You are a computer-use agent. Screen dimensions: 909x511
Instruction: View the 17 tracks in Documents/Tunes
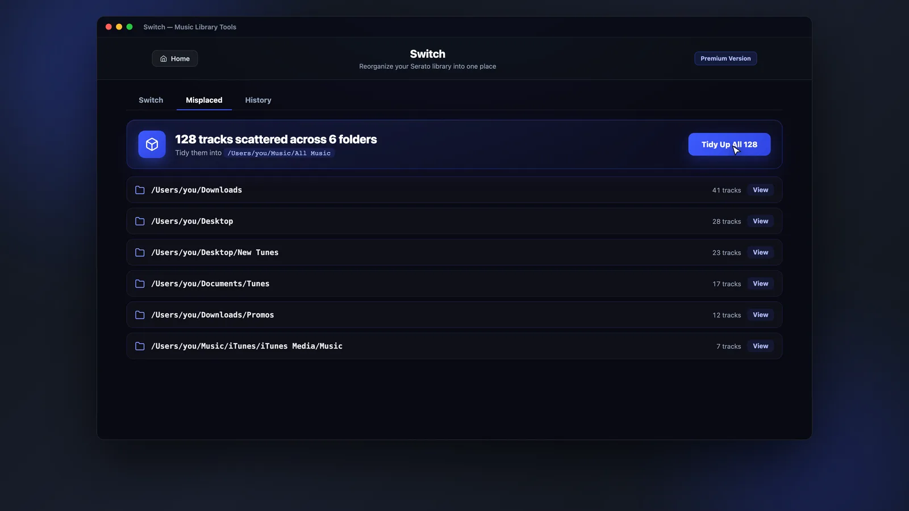(x=760, y=284)
